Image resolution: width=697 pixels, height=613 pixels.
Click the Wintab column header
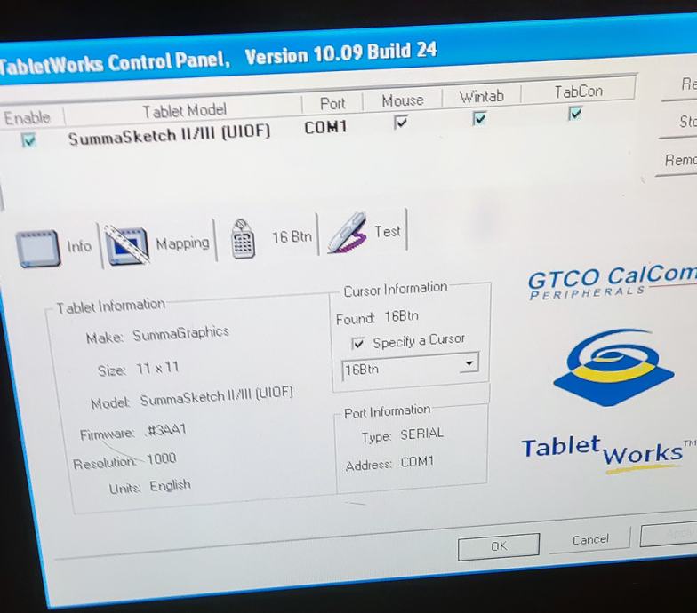pyautogui.click(x=482, y=96)
